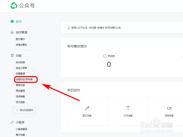This screenshot has width=183, height=137.
Task: Open 原创管理 under 功能
Action: [20, 91]
